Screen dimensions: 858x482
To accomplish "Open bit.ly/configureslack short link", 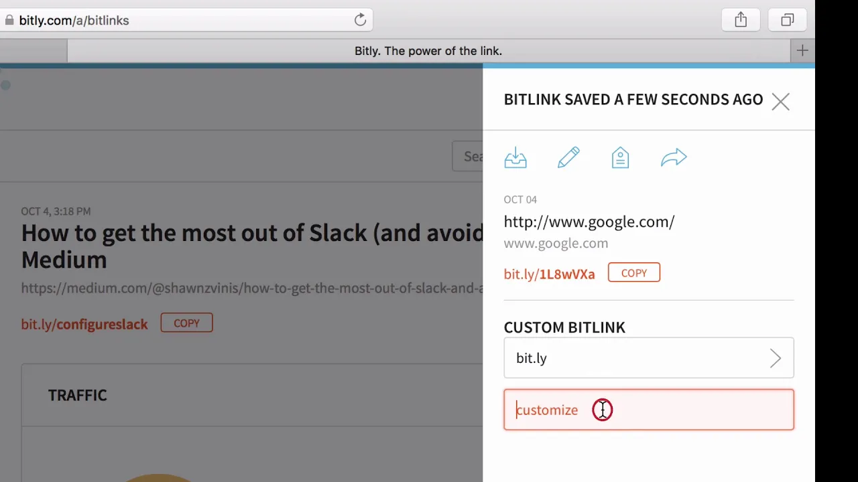I will click(x=84, y=325).
